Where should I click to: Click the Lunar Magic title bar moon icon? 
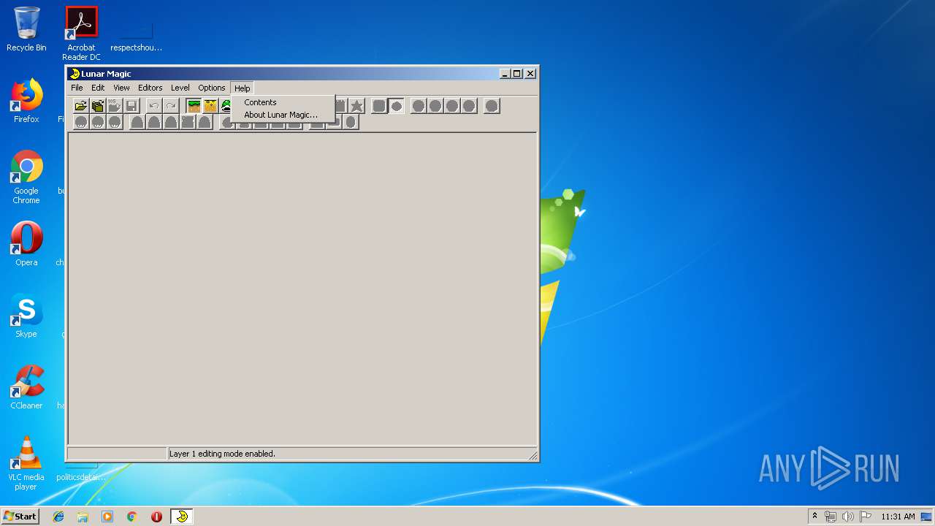(x=75, y=74)
